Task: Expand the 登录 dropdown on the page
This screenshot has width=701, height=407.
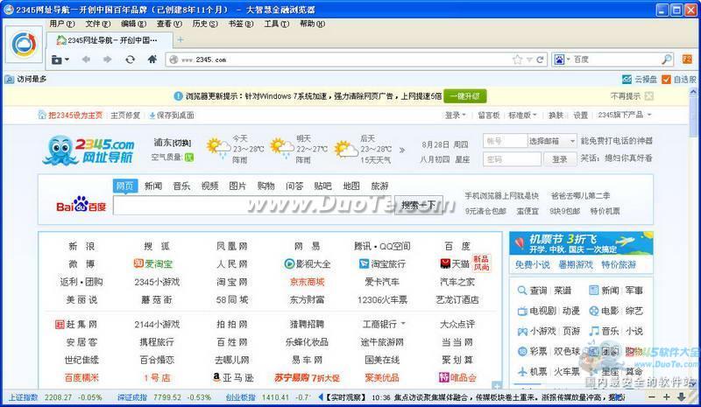Action: click(x=455, y=116)
